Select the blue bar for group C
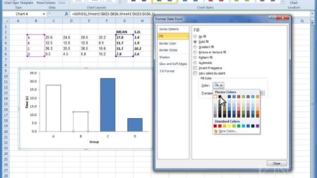This screenshot has height=178, width=317. (x=108, y=105)
